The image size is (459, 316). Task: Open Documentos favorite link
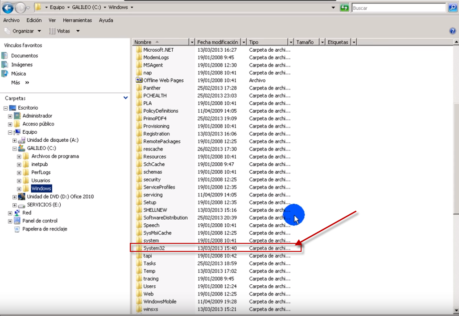[x=24, y=56]
